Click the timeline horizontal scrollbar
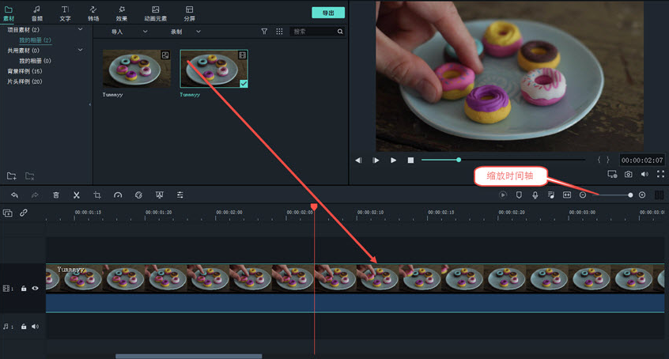669x359 pixels. tap(188, 356)
